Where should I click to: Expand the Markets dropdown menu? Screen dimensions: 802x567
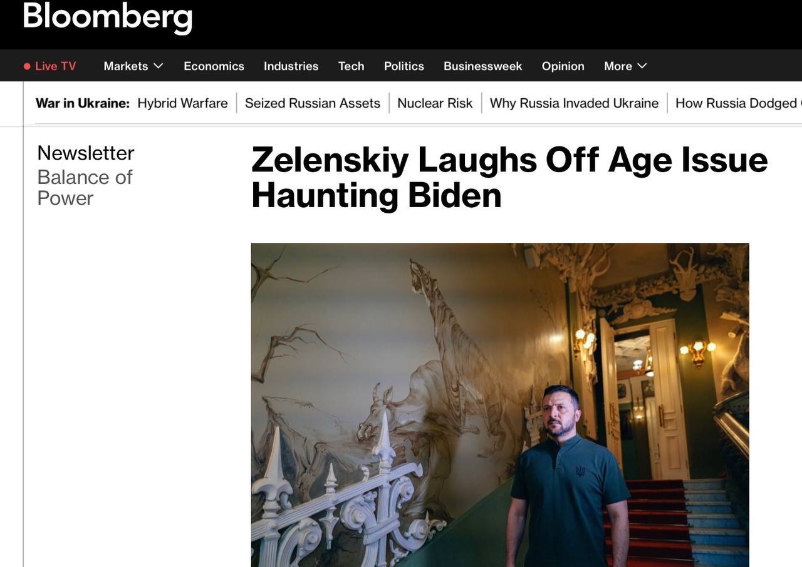click(x=133, y=66)
